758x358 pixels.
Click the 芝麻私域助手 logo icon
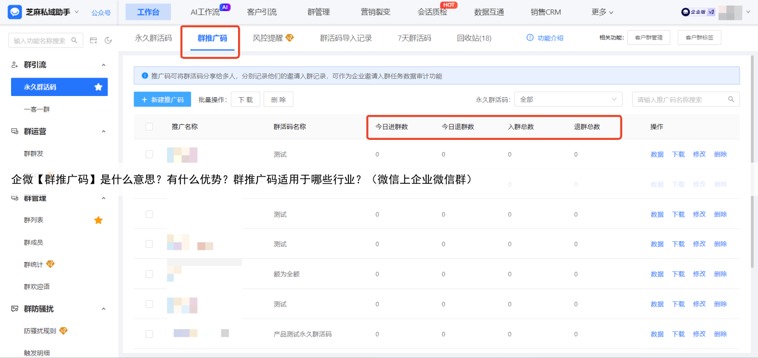coord(15,12)
